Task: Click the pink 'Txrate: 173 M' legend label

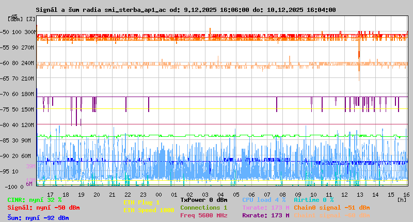Action: [265, 208]
